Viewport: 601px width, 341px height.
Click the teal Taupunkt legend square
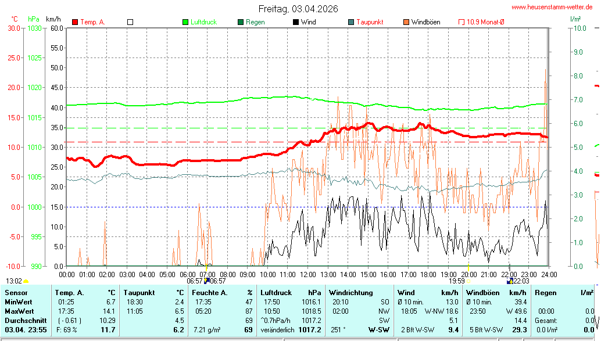point(351,22)
